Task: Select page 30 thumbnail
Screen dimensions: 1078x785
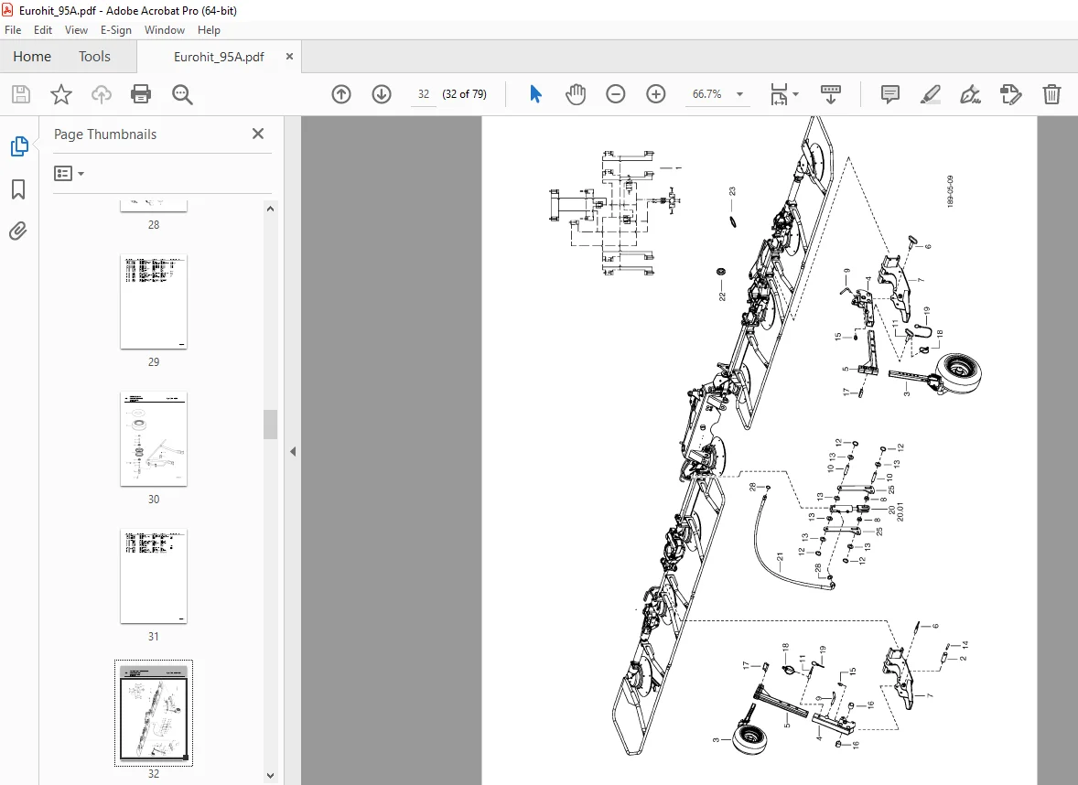Action: tap(154, 438)
